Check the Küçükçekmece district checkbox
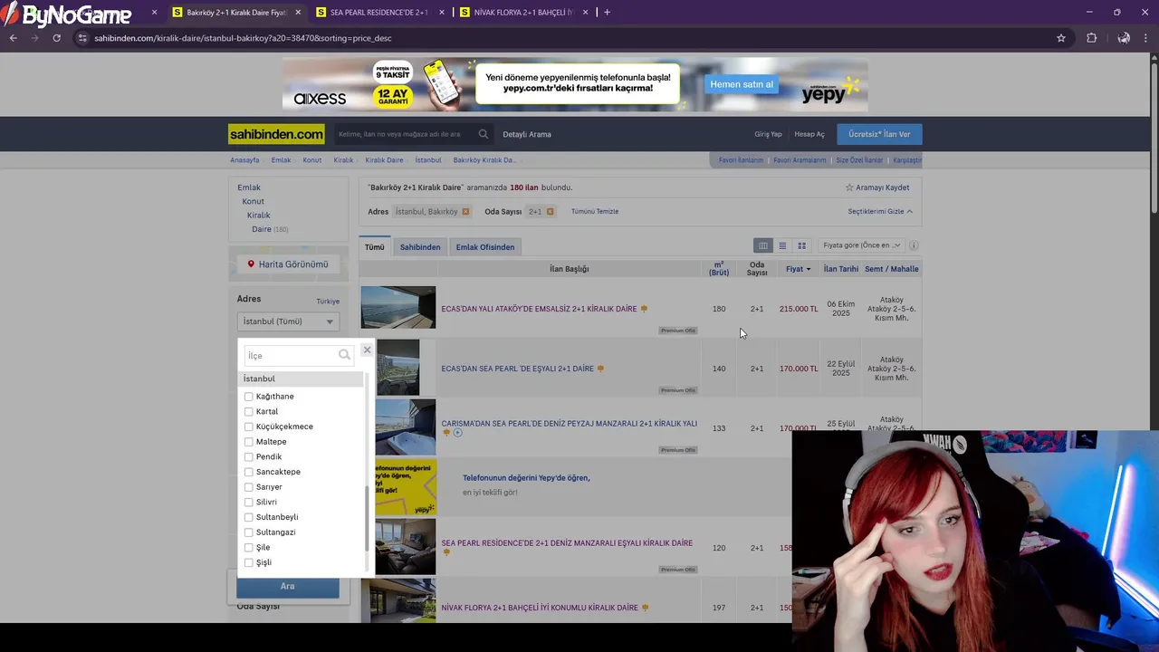The image size is (1159, 652). [x=249, y=427]
